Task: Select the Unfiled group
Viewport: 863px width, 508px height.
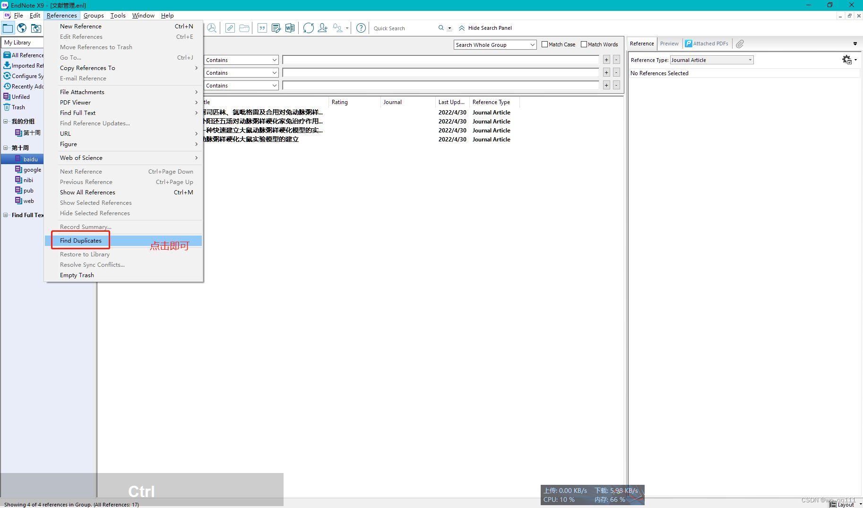Action: tap(20, 97)
